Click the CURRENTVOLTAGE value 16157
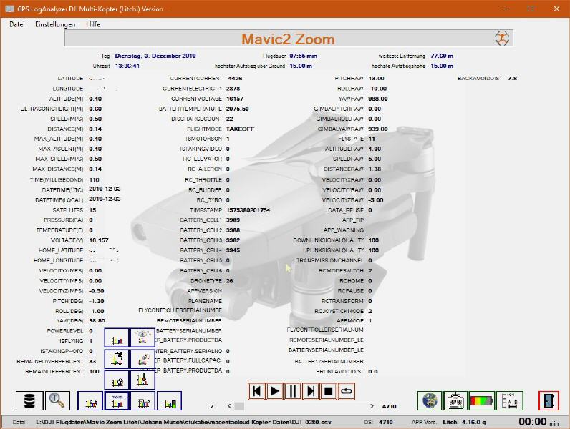The image size is (570, 429). pos(235,99)
